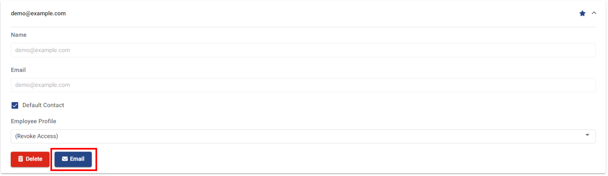608x176 pixels.
Task: Open the Employee Profile dropdown
Action: point(303,136)
